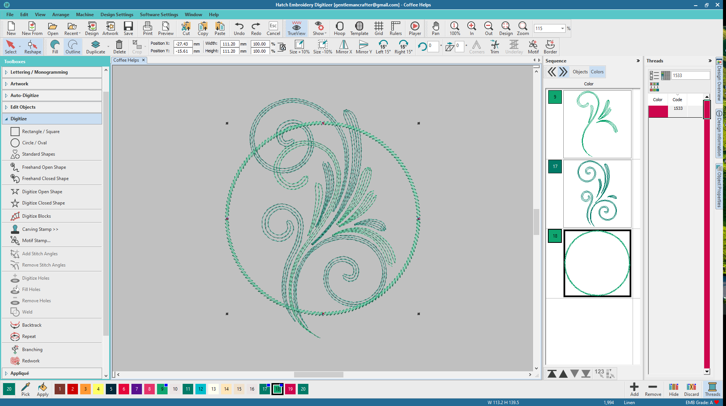This screenshot has height=406, width=726.
Task: Toggle the Grid display
Action: [378, 28]
